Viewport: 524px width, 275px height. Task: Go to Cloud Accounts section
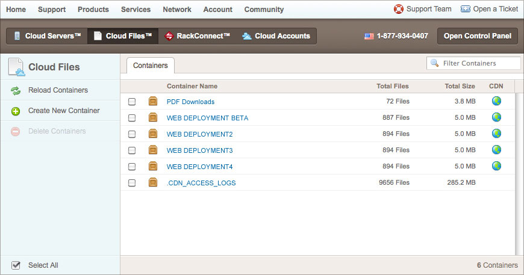click(x=276, y=36)
